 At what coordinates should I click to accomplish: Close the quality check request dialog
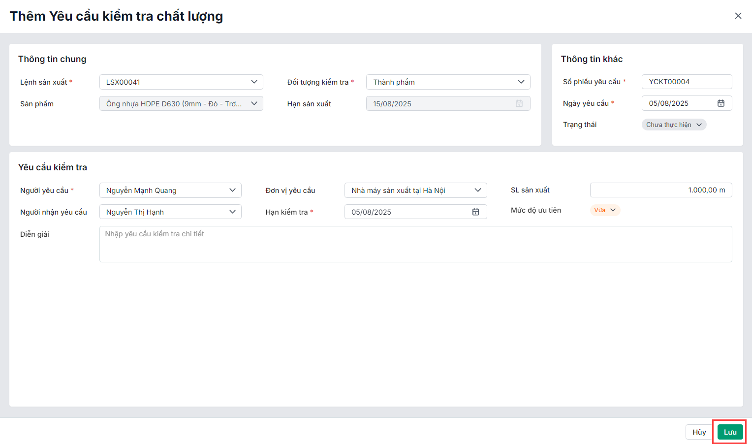click(x=738, y=16)
